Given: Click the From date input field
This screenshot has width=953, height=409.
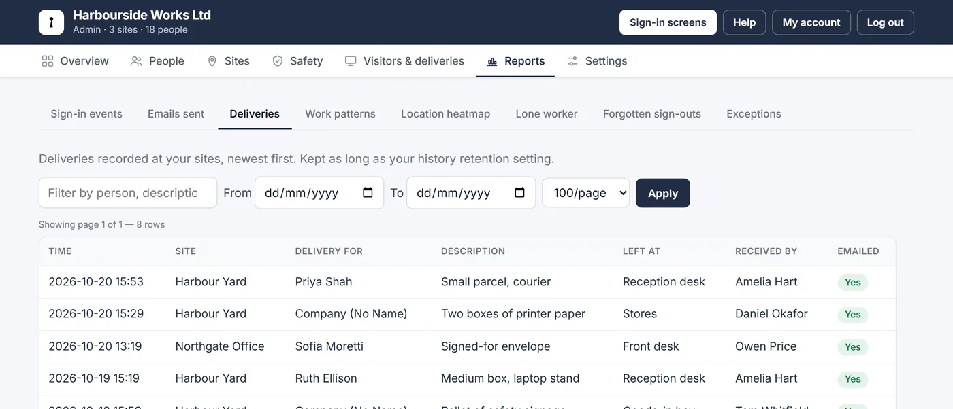Looking at the screenshot, I should 319,193.
